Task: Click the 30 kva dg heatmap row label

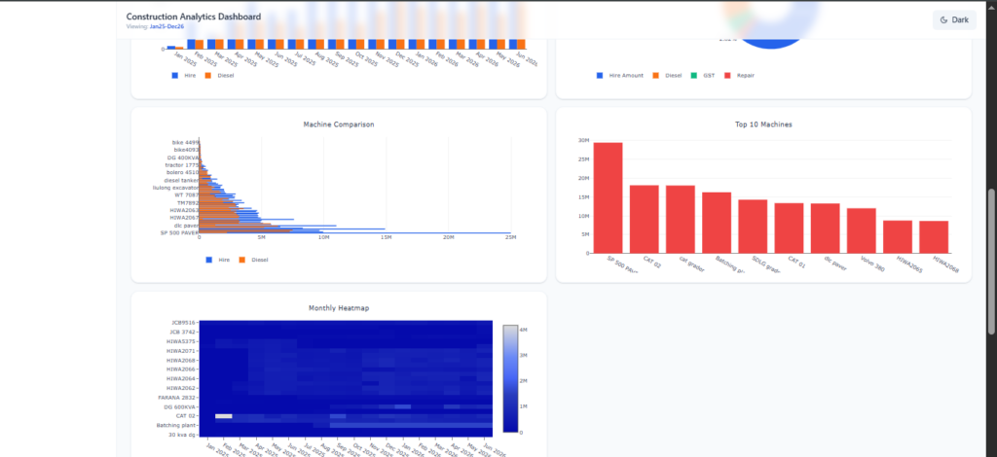Action: (182, 435)
